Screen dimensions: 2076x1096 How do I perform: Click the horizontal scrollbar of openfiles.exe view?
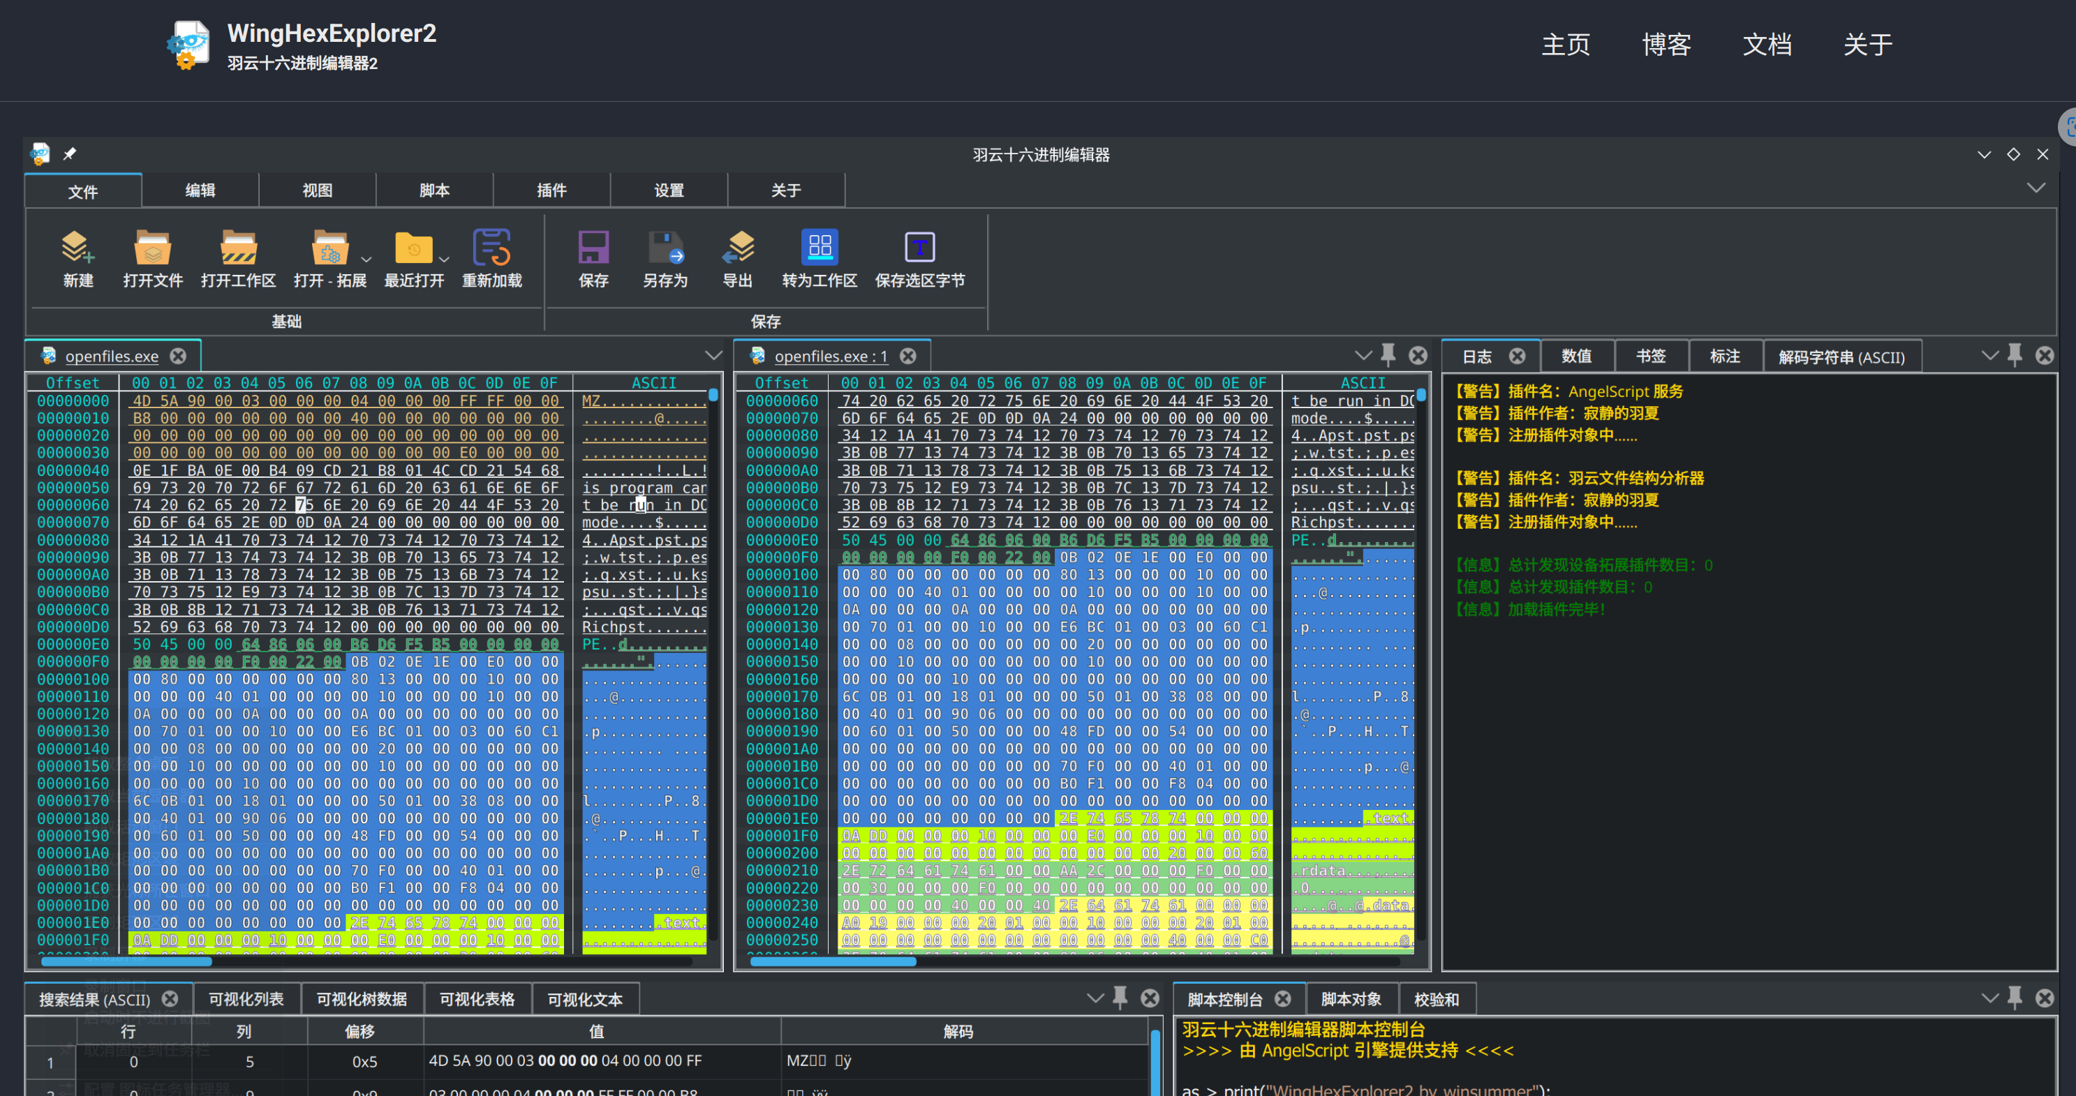(366, 961)
